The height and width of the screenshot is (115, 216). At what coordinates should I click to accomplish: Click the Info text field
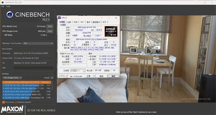click(33, 67)
